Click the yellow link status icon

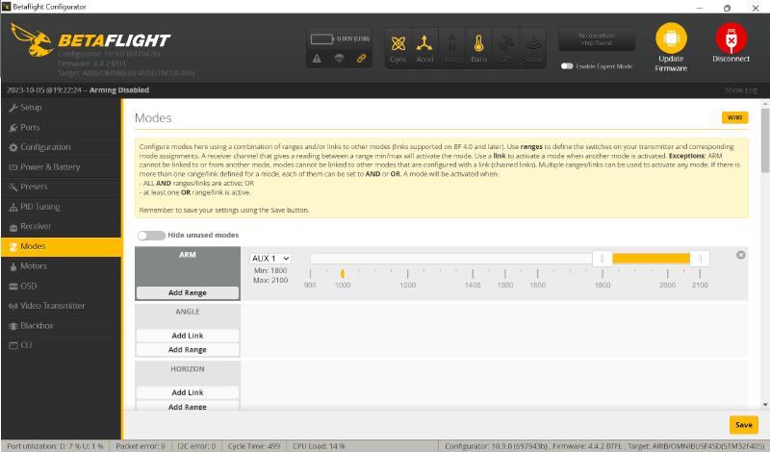(361, 59)
